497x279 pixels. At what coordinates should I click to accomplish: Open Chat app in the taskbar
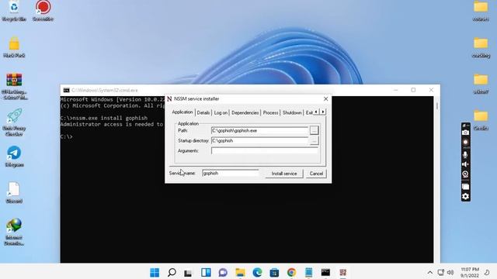tap(223, 272)
